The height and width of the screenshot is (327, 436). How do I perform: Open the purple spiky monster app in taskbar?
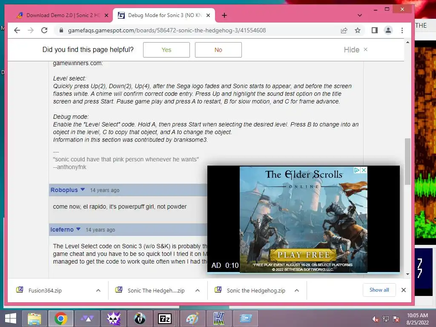(x=114, y=318)
